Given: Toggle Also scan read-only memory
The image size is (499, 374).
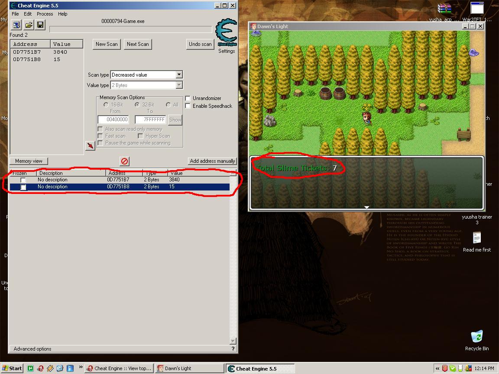Looking at the screenshot, I should 100,129.
